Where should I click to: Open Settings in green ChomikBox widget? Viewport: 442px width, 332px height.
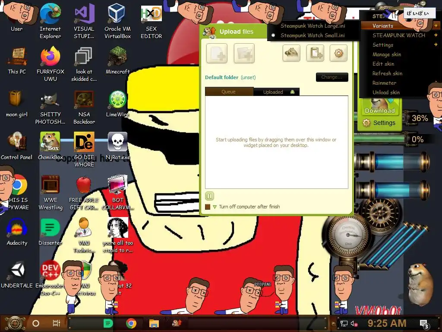pos(379,123)
